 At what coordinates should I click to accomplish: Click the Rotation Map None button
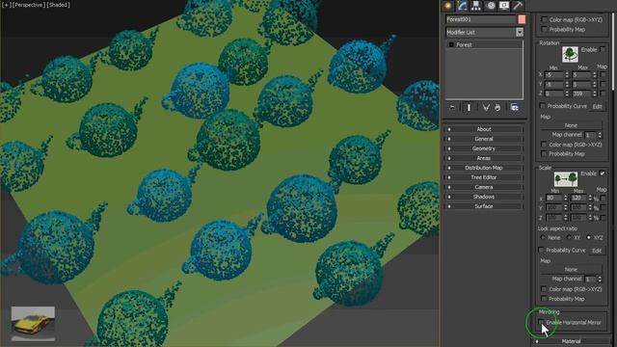pyautogui.click(x=571, y=125)
